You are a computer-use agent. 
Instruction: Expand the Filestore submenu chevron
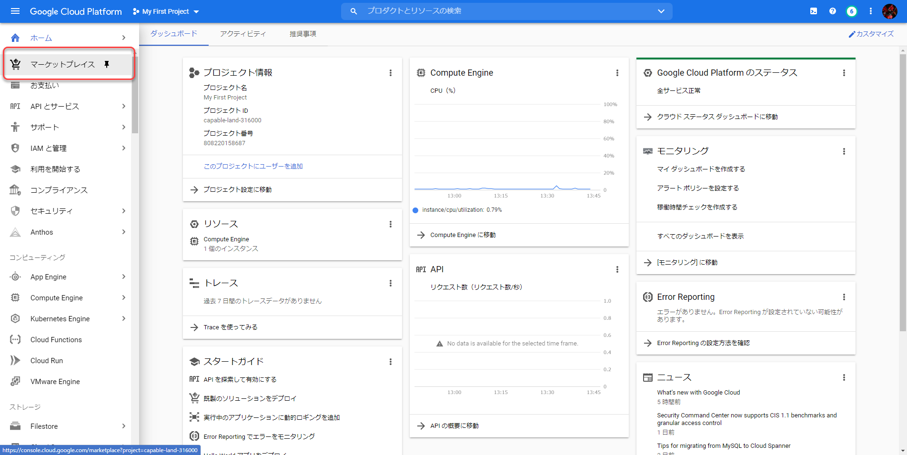[124, 426]
